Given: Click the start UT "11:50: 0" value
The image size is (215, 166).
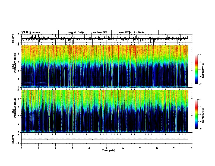Looking at the screenshot, I should pyautogui.click(x=139, y=33).
